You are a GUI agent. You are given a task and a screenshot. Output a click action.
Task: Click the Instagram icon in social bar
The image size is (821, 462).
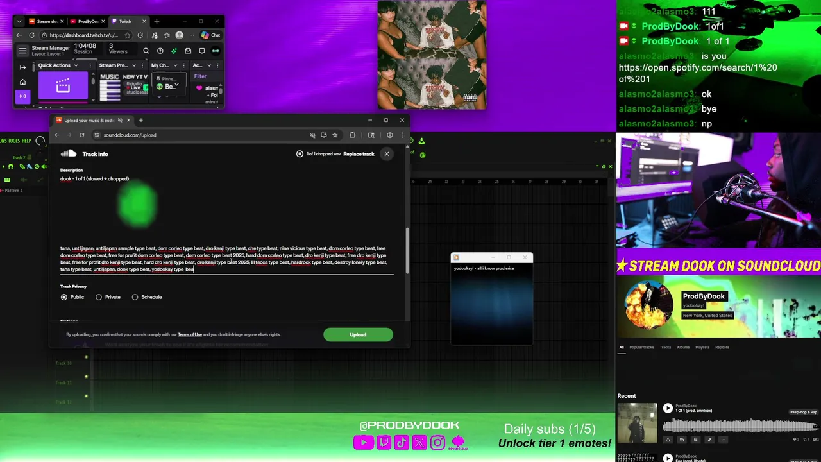point(437,442)
